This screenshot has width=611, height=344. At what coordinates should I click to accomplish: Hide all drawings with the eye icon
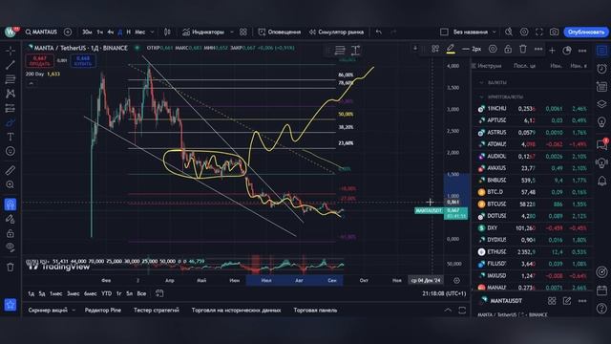tap(11, 247)
